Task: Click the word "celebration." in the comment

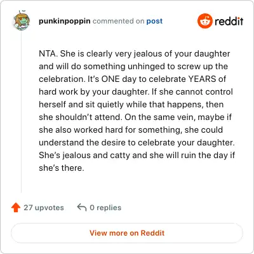Action: 62,79
